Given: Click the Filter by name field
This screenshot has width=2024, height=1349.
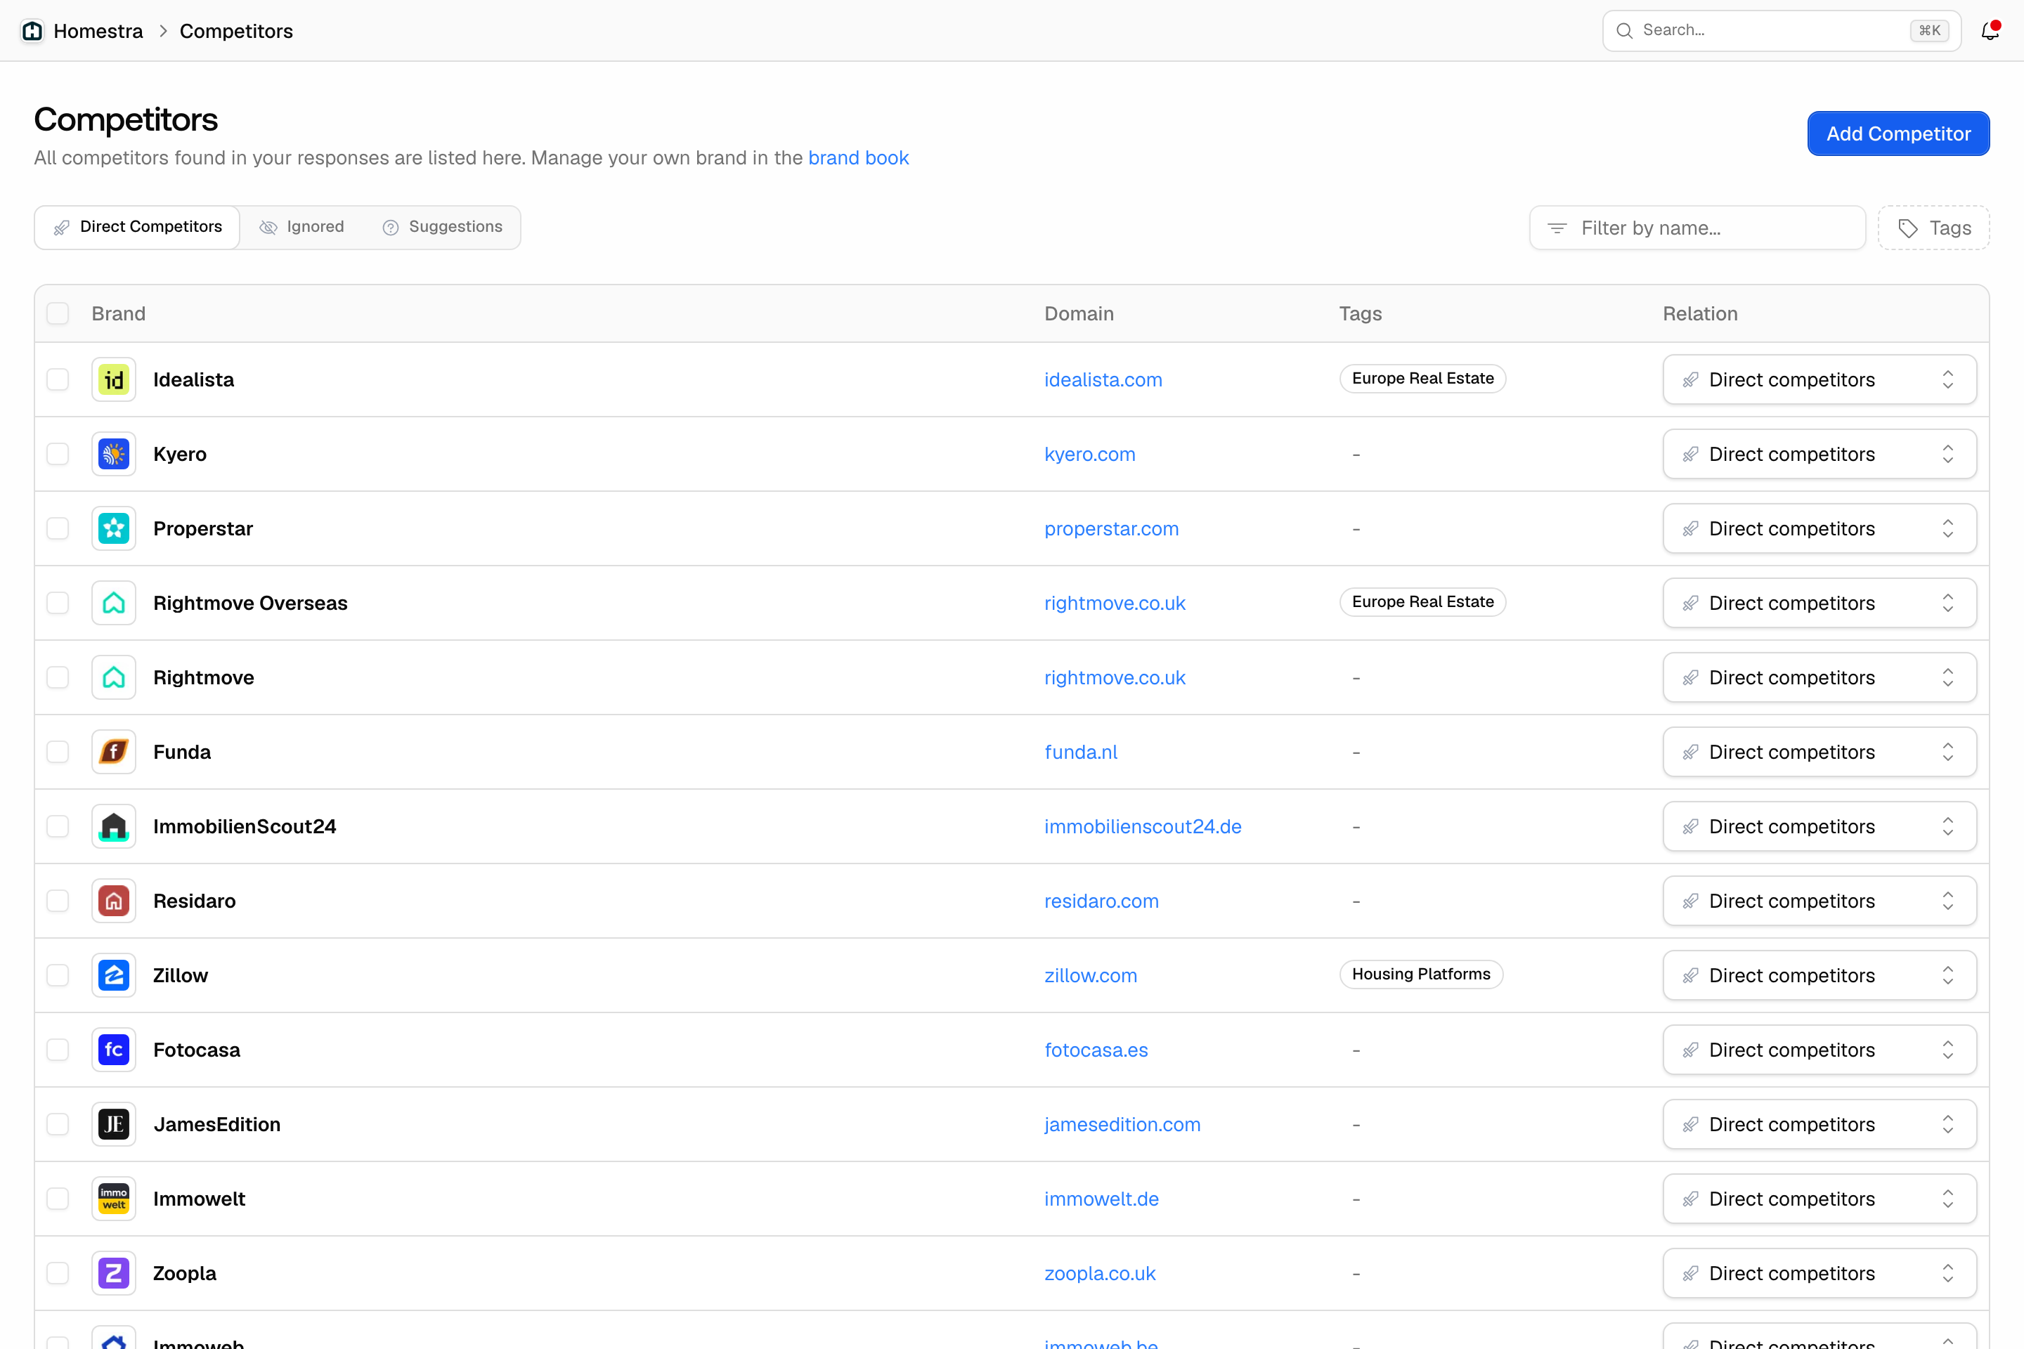Looking at the screenshot, I should coord(1697,228).
